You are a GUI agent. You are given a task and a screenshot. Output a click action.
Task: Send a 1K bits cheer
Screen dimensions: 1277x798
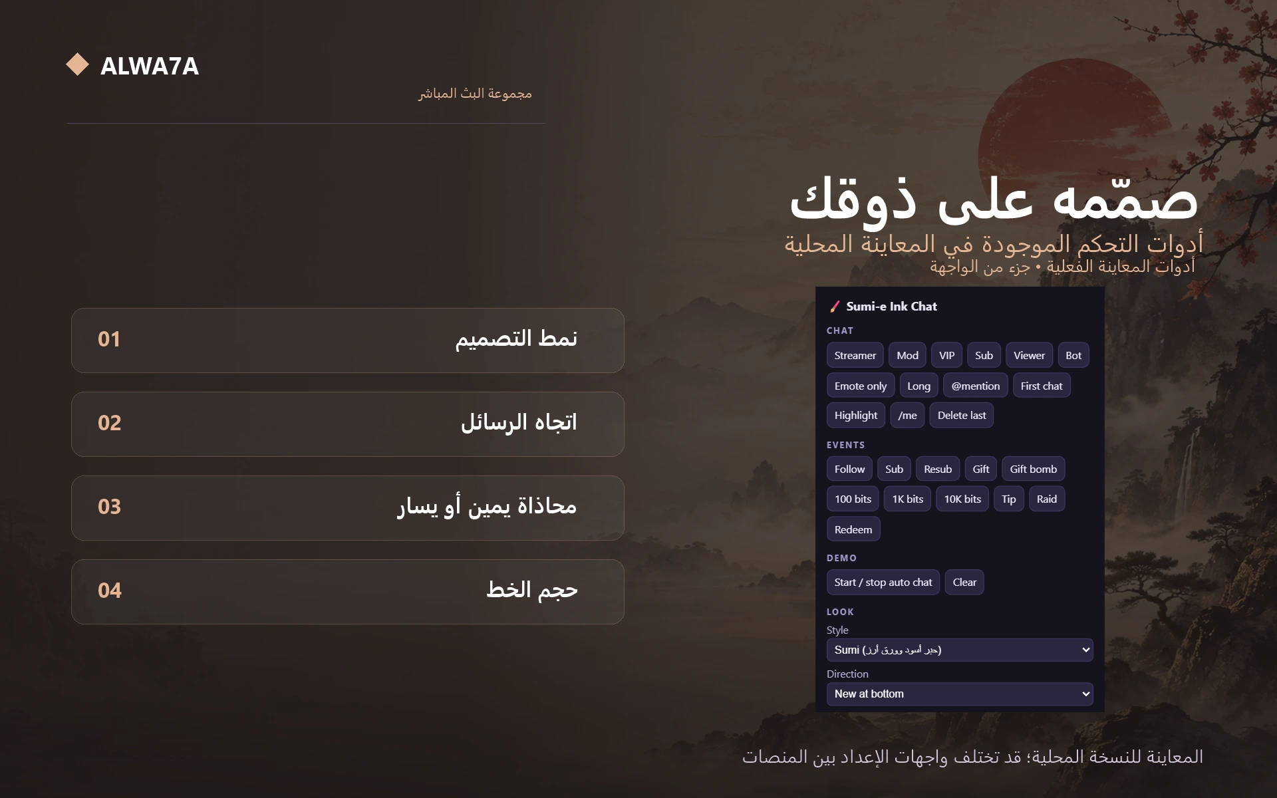click(907, 499)
